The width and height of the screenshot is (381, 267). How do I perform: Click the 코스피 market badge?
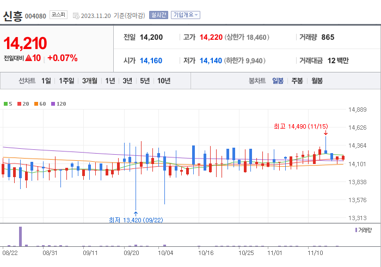tap(58, 15)
